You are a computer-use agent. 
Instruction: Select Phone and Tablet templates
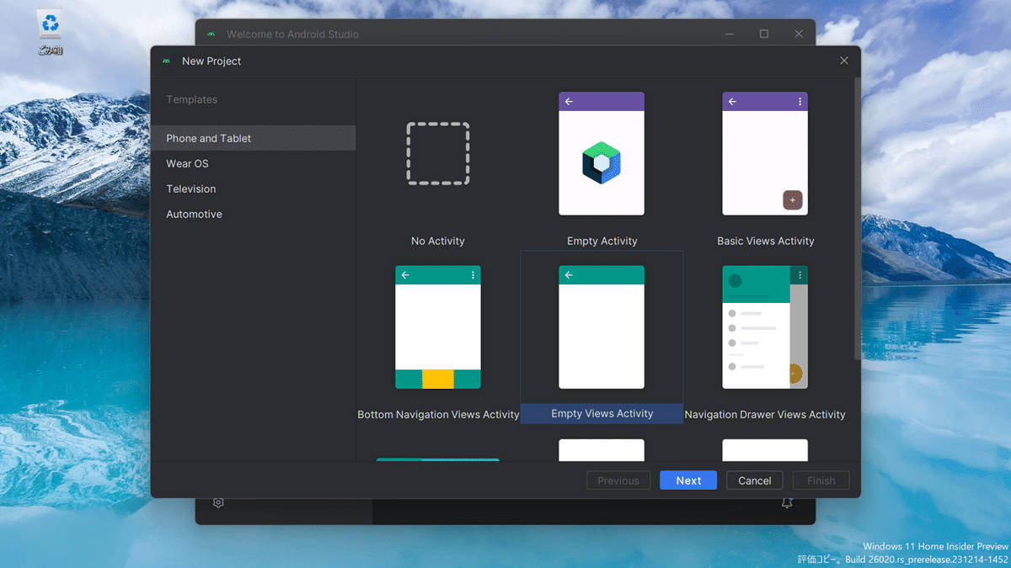(x=253, y=138)
